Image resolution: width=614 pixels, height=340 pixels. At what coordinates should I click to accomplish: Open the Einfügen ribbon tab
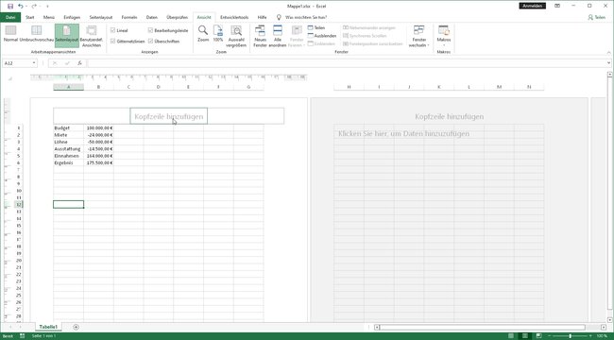pos(72,17)
